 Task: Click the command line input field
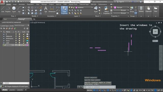coord(100,87)
